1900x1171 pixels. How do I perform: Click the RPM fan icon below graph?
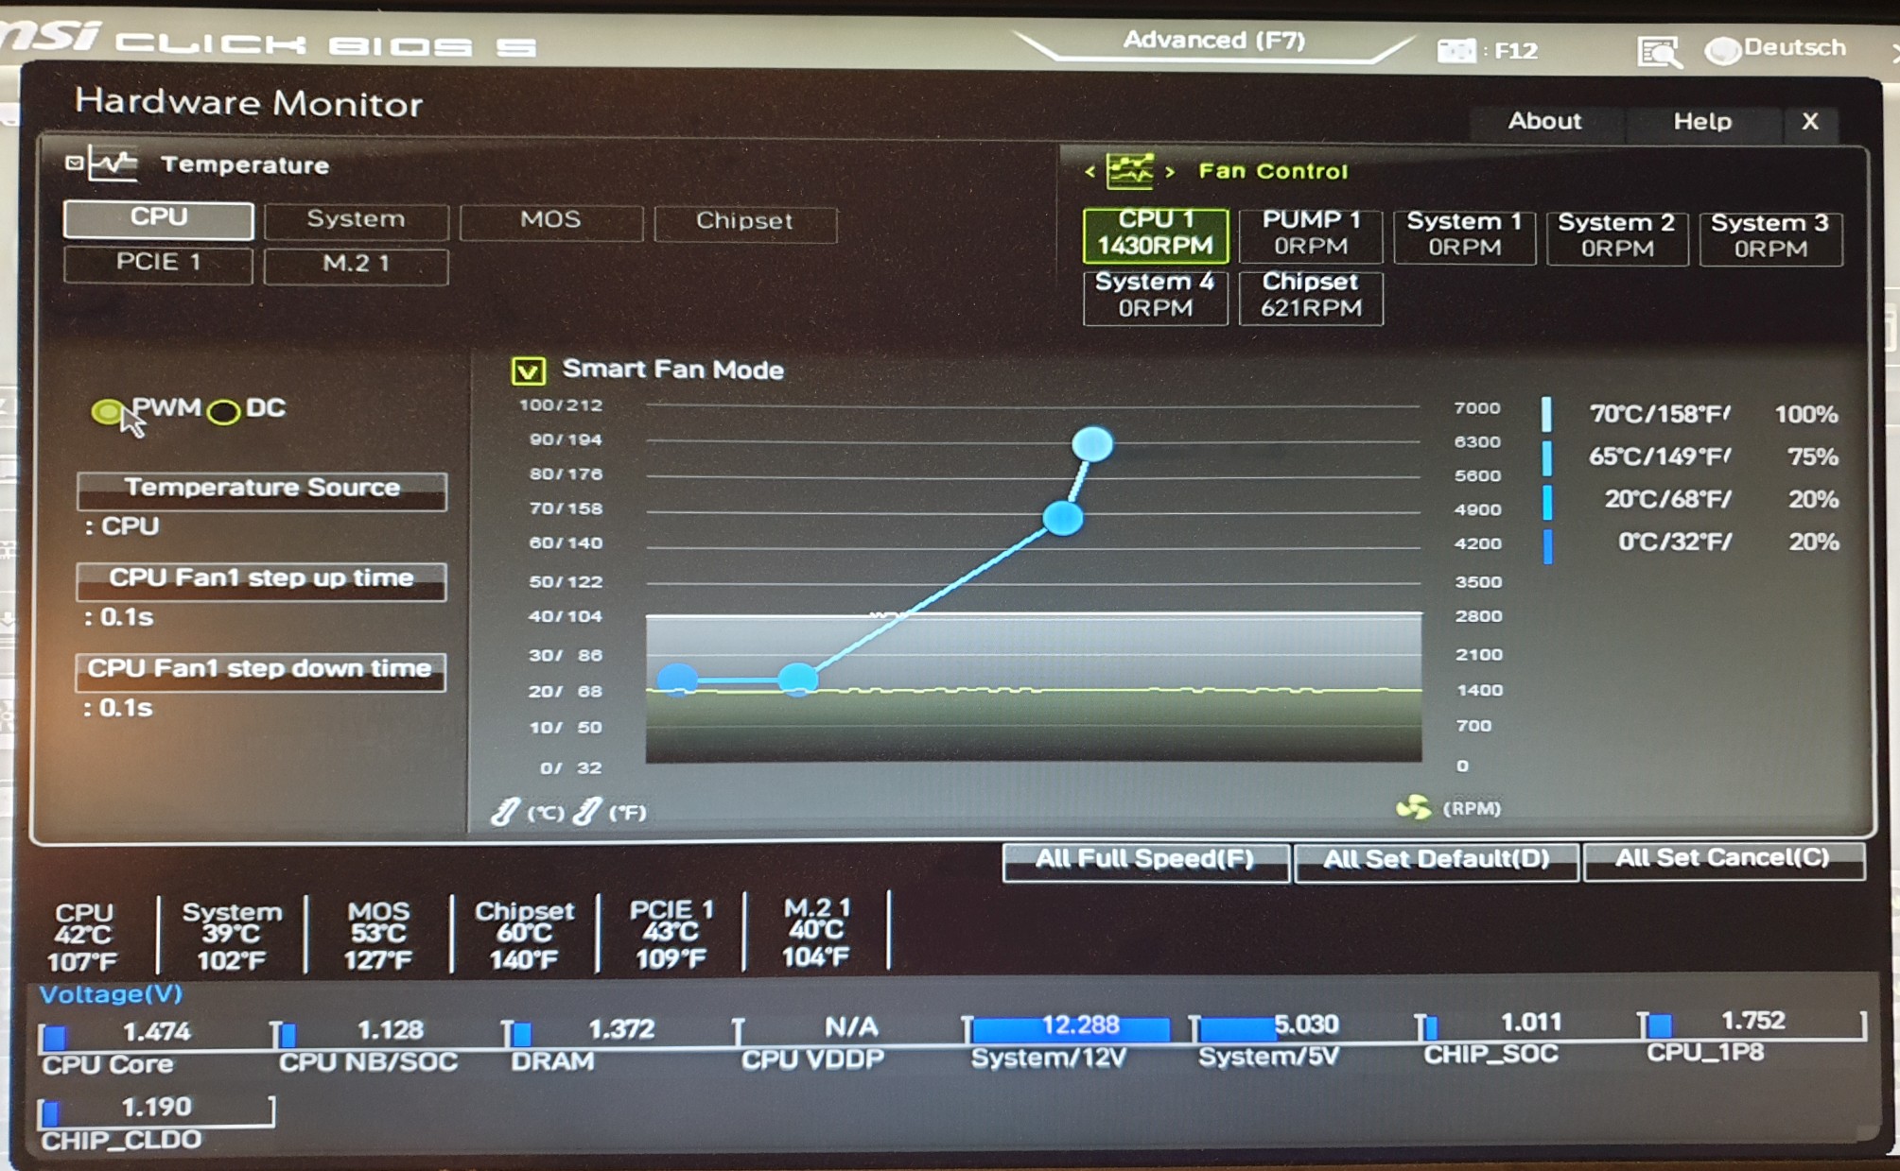pos(1413,808)
